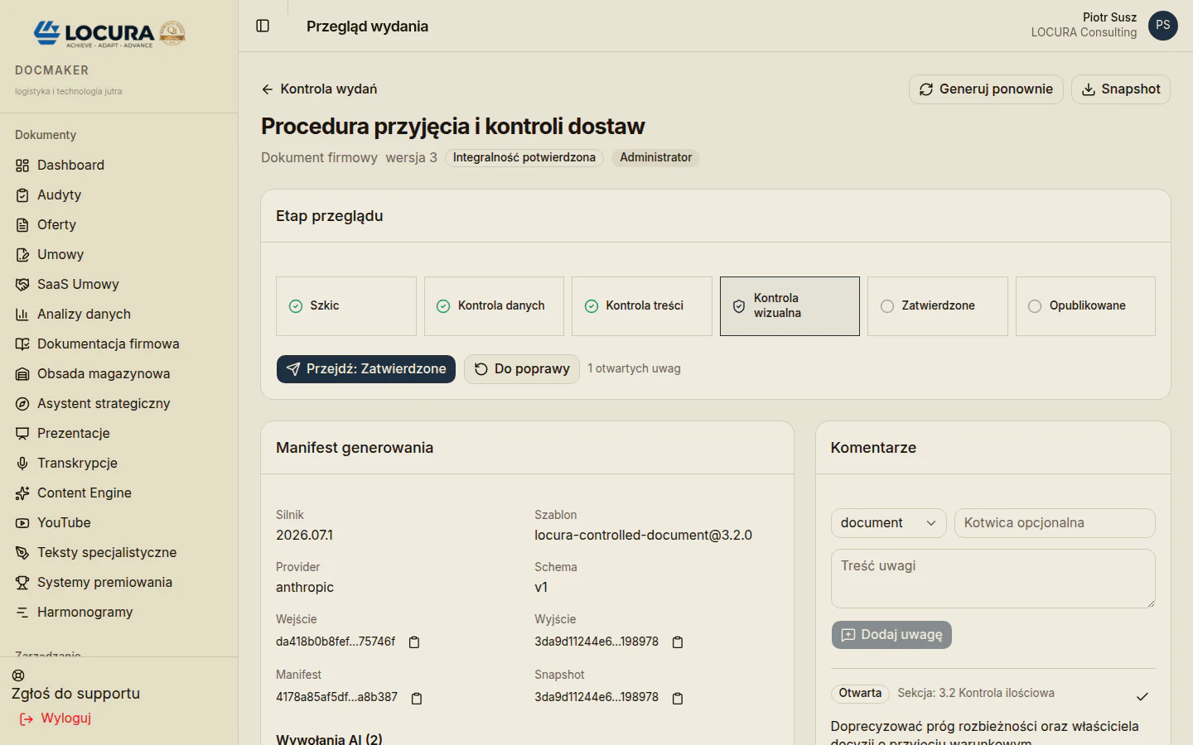Open Piotr Susz account menu

click(x=1084, y=25)
